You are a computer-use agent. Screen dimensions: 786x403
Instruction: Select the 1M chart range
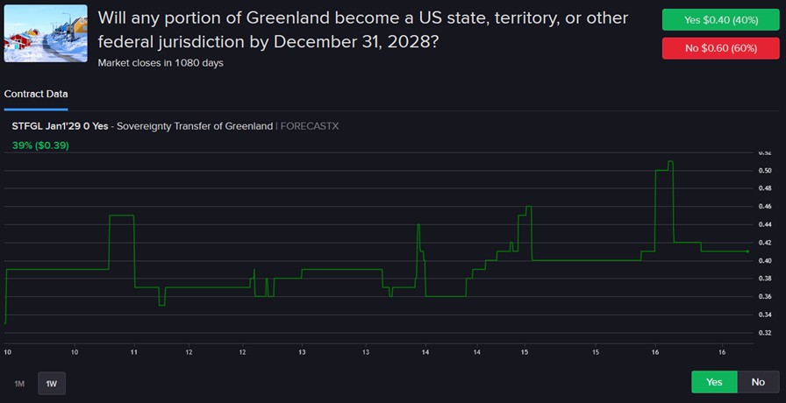20,383
